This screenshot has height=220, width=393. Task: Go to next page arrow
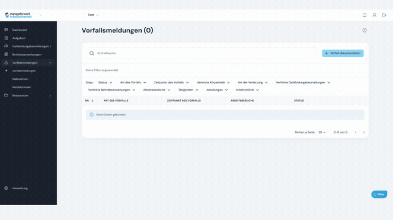coord(364,132)
